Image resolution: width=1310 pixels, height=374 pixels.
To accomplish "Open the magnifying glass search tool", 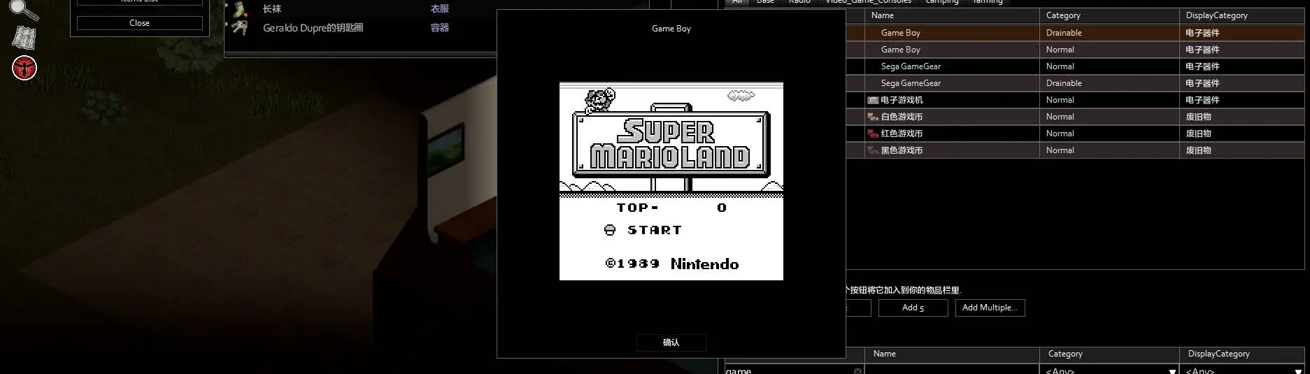I will [24, 9].
